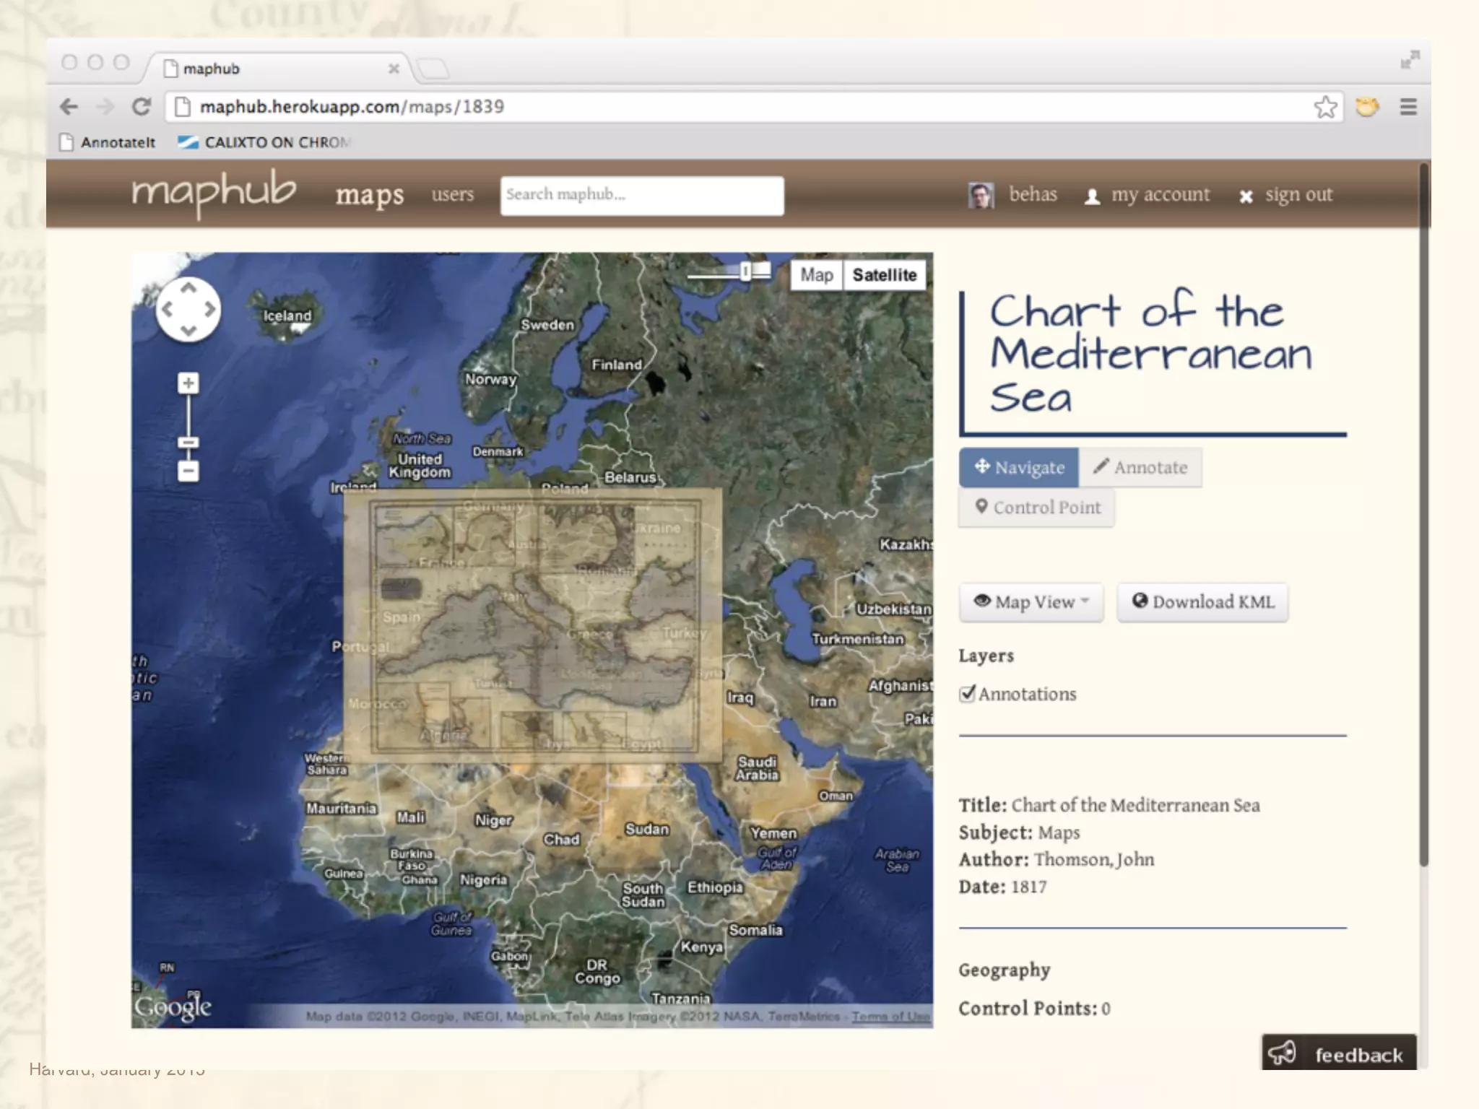Download the KML file
The image size is (1479, 1109).
[x=1202, y=602]
